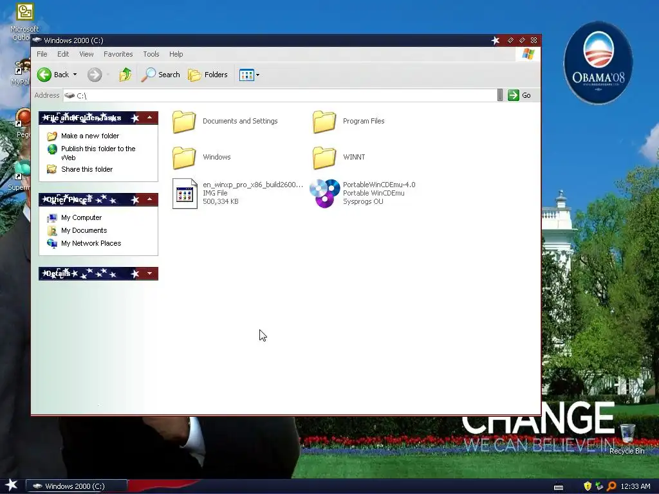Screen dimensions: 659x494
Task: Open the Views dropdown arrow
Action: 257,75
